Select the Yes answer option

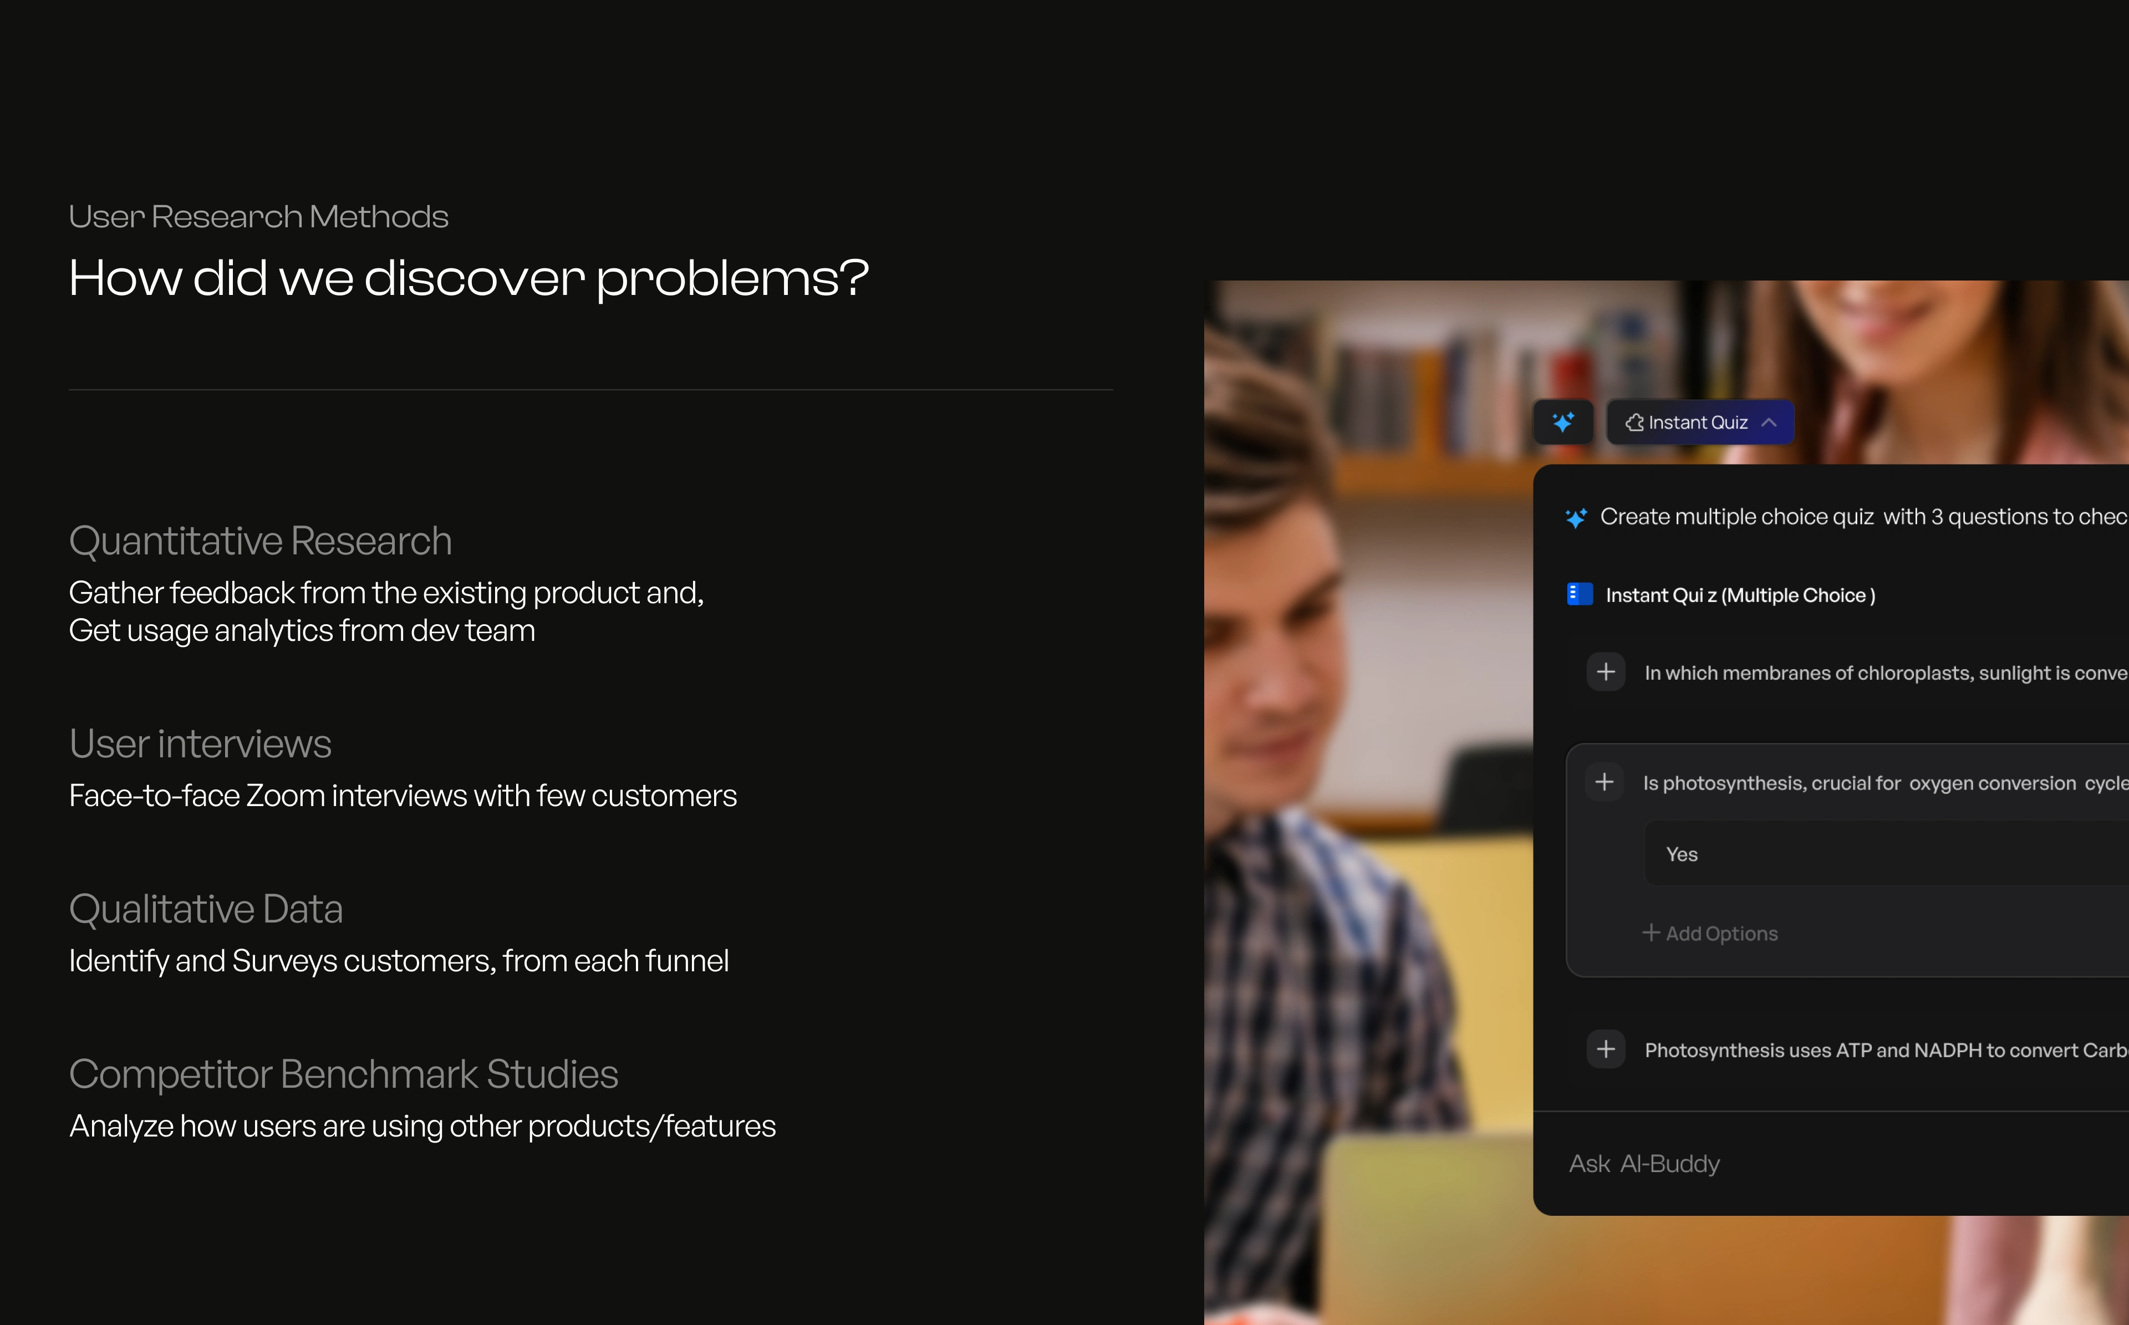click(x=1887, y=854)
